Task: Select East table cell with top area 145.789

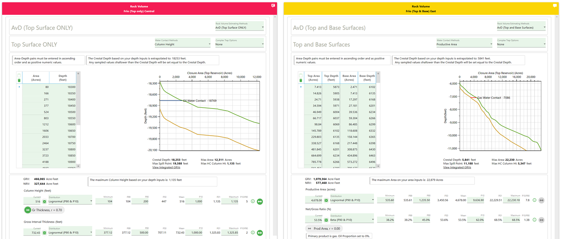Action: click(x=313, y=130)
